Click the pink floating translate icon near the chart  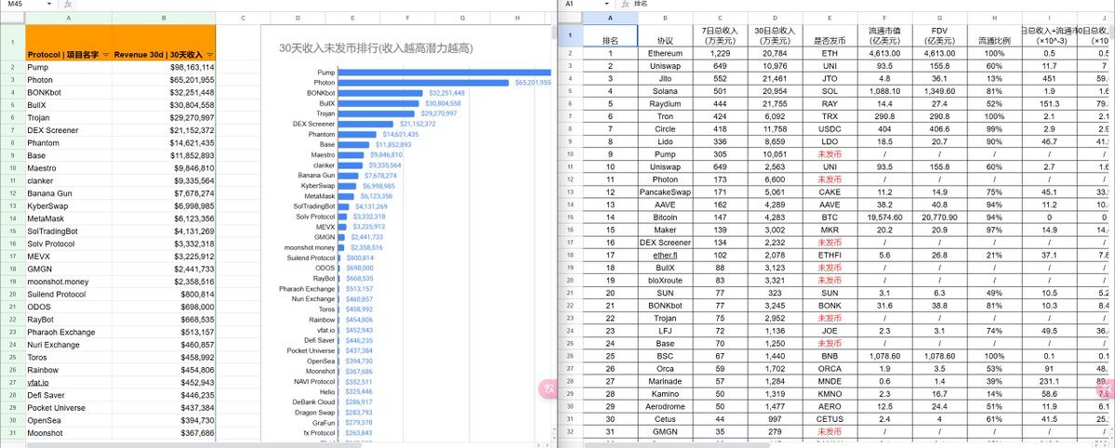coord(549,388)
